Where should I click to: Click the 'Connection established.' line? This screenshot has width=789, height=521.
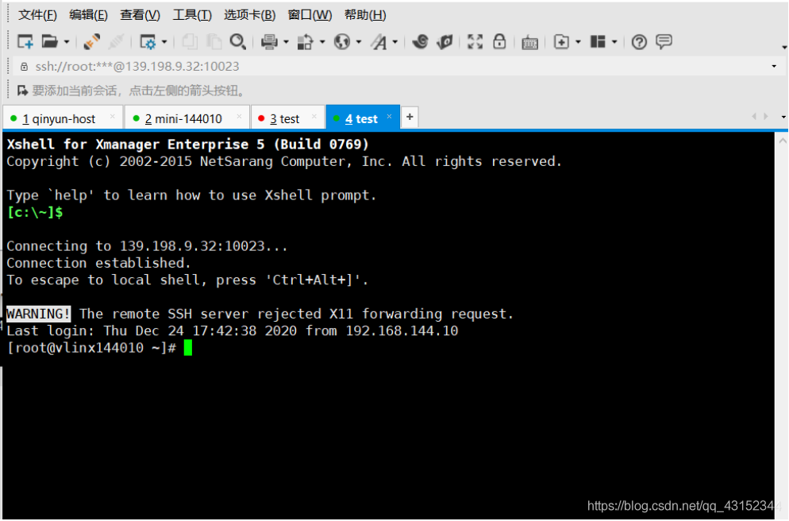click(98, 263)
